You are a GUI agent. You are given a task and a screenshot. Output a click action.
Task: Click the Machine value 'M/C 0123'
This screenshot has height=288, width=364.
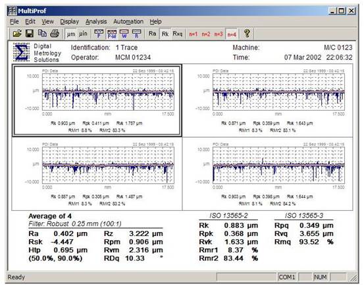(x=338, y=47)
